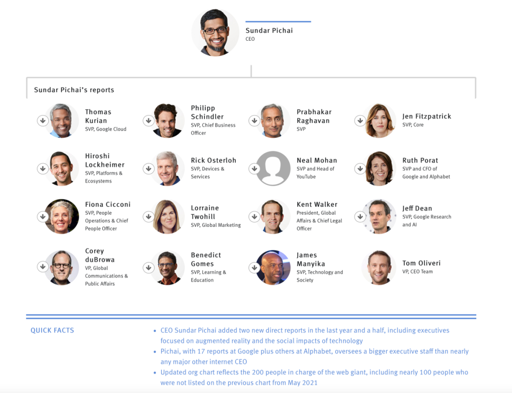Click James Manyika's photo
This screenshot has width=512, height=393.
click(x=274, y=268)
